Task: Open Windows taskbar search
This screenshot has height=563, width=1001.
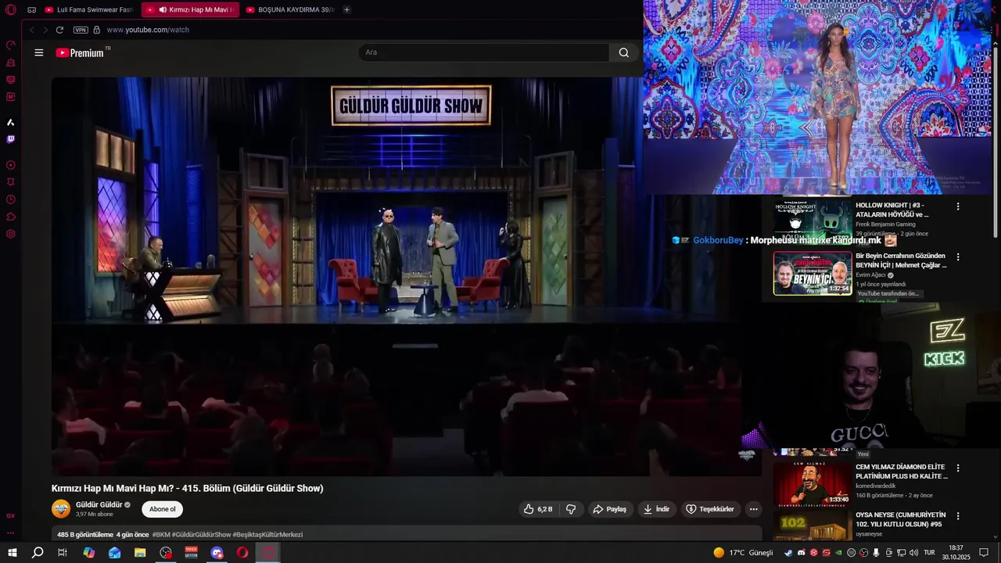Action: [x=38, y=553]
